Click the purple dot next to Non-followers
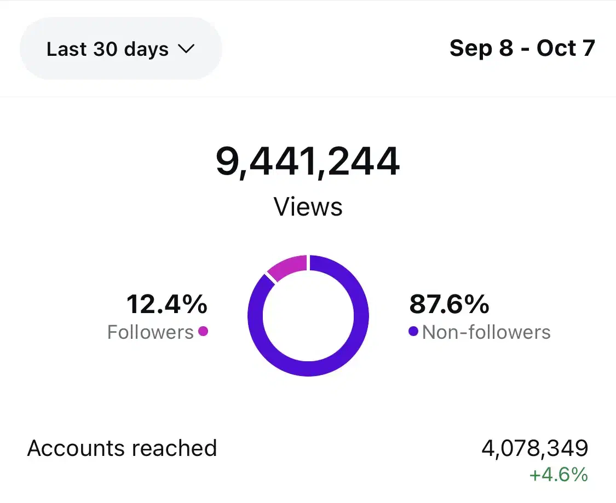Image resolution: width=616 pixels, height=503 pixels. (x=413, y=331)
